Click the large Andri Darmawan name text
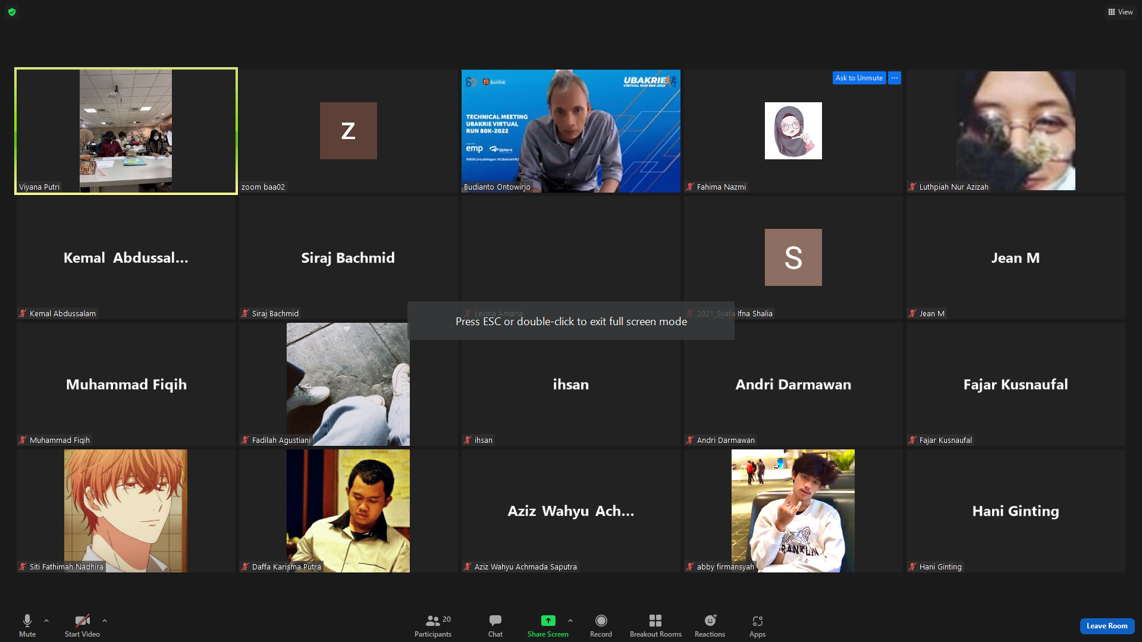The image size is (1142, 642). tap(793, 384)
